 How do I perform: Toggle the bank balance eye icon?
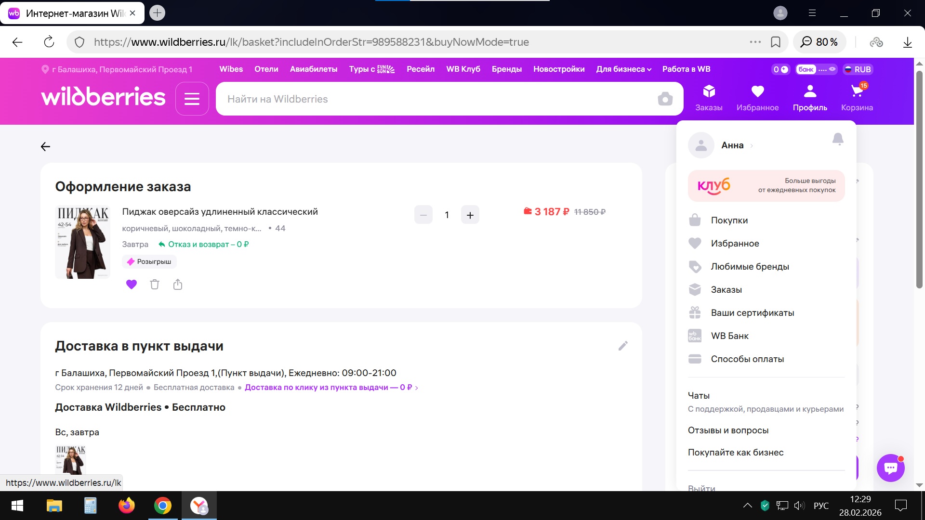(x=832, y=69)
